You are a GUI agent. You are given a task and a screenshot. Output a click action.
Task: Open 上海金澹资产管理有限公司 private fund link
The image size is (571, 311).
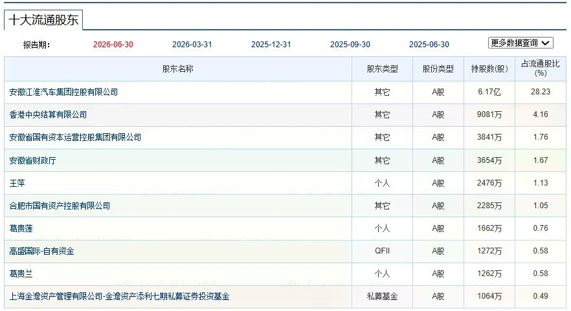(119, 296)
